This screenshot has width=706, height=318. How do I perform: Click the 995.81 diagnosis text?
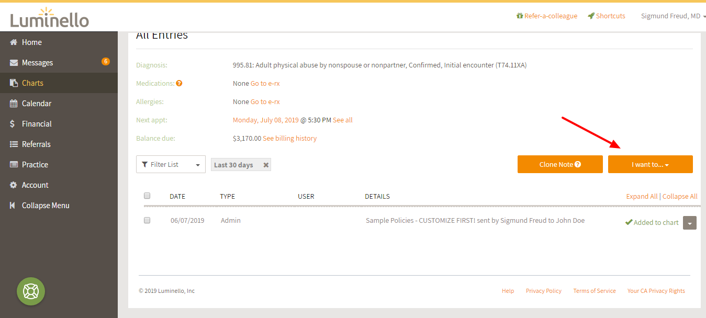point(379,65)
